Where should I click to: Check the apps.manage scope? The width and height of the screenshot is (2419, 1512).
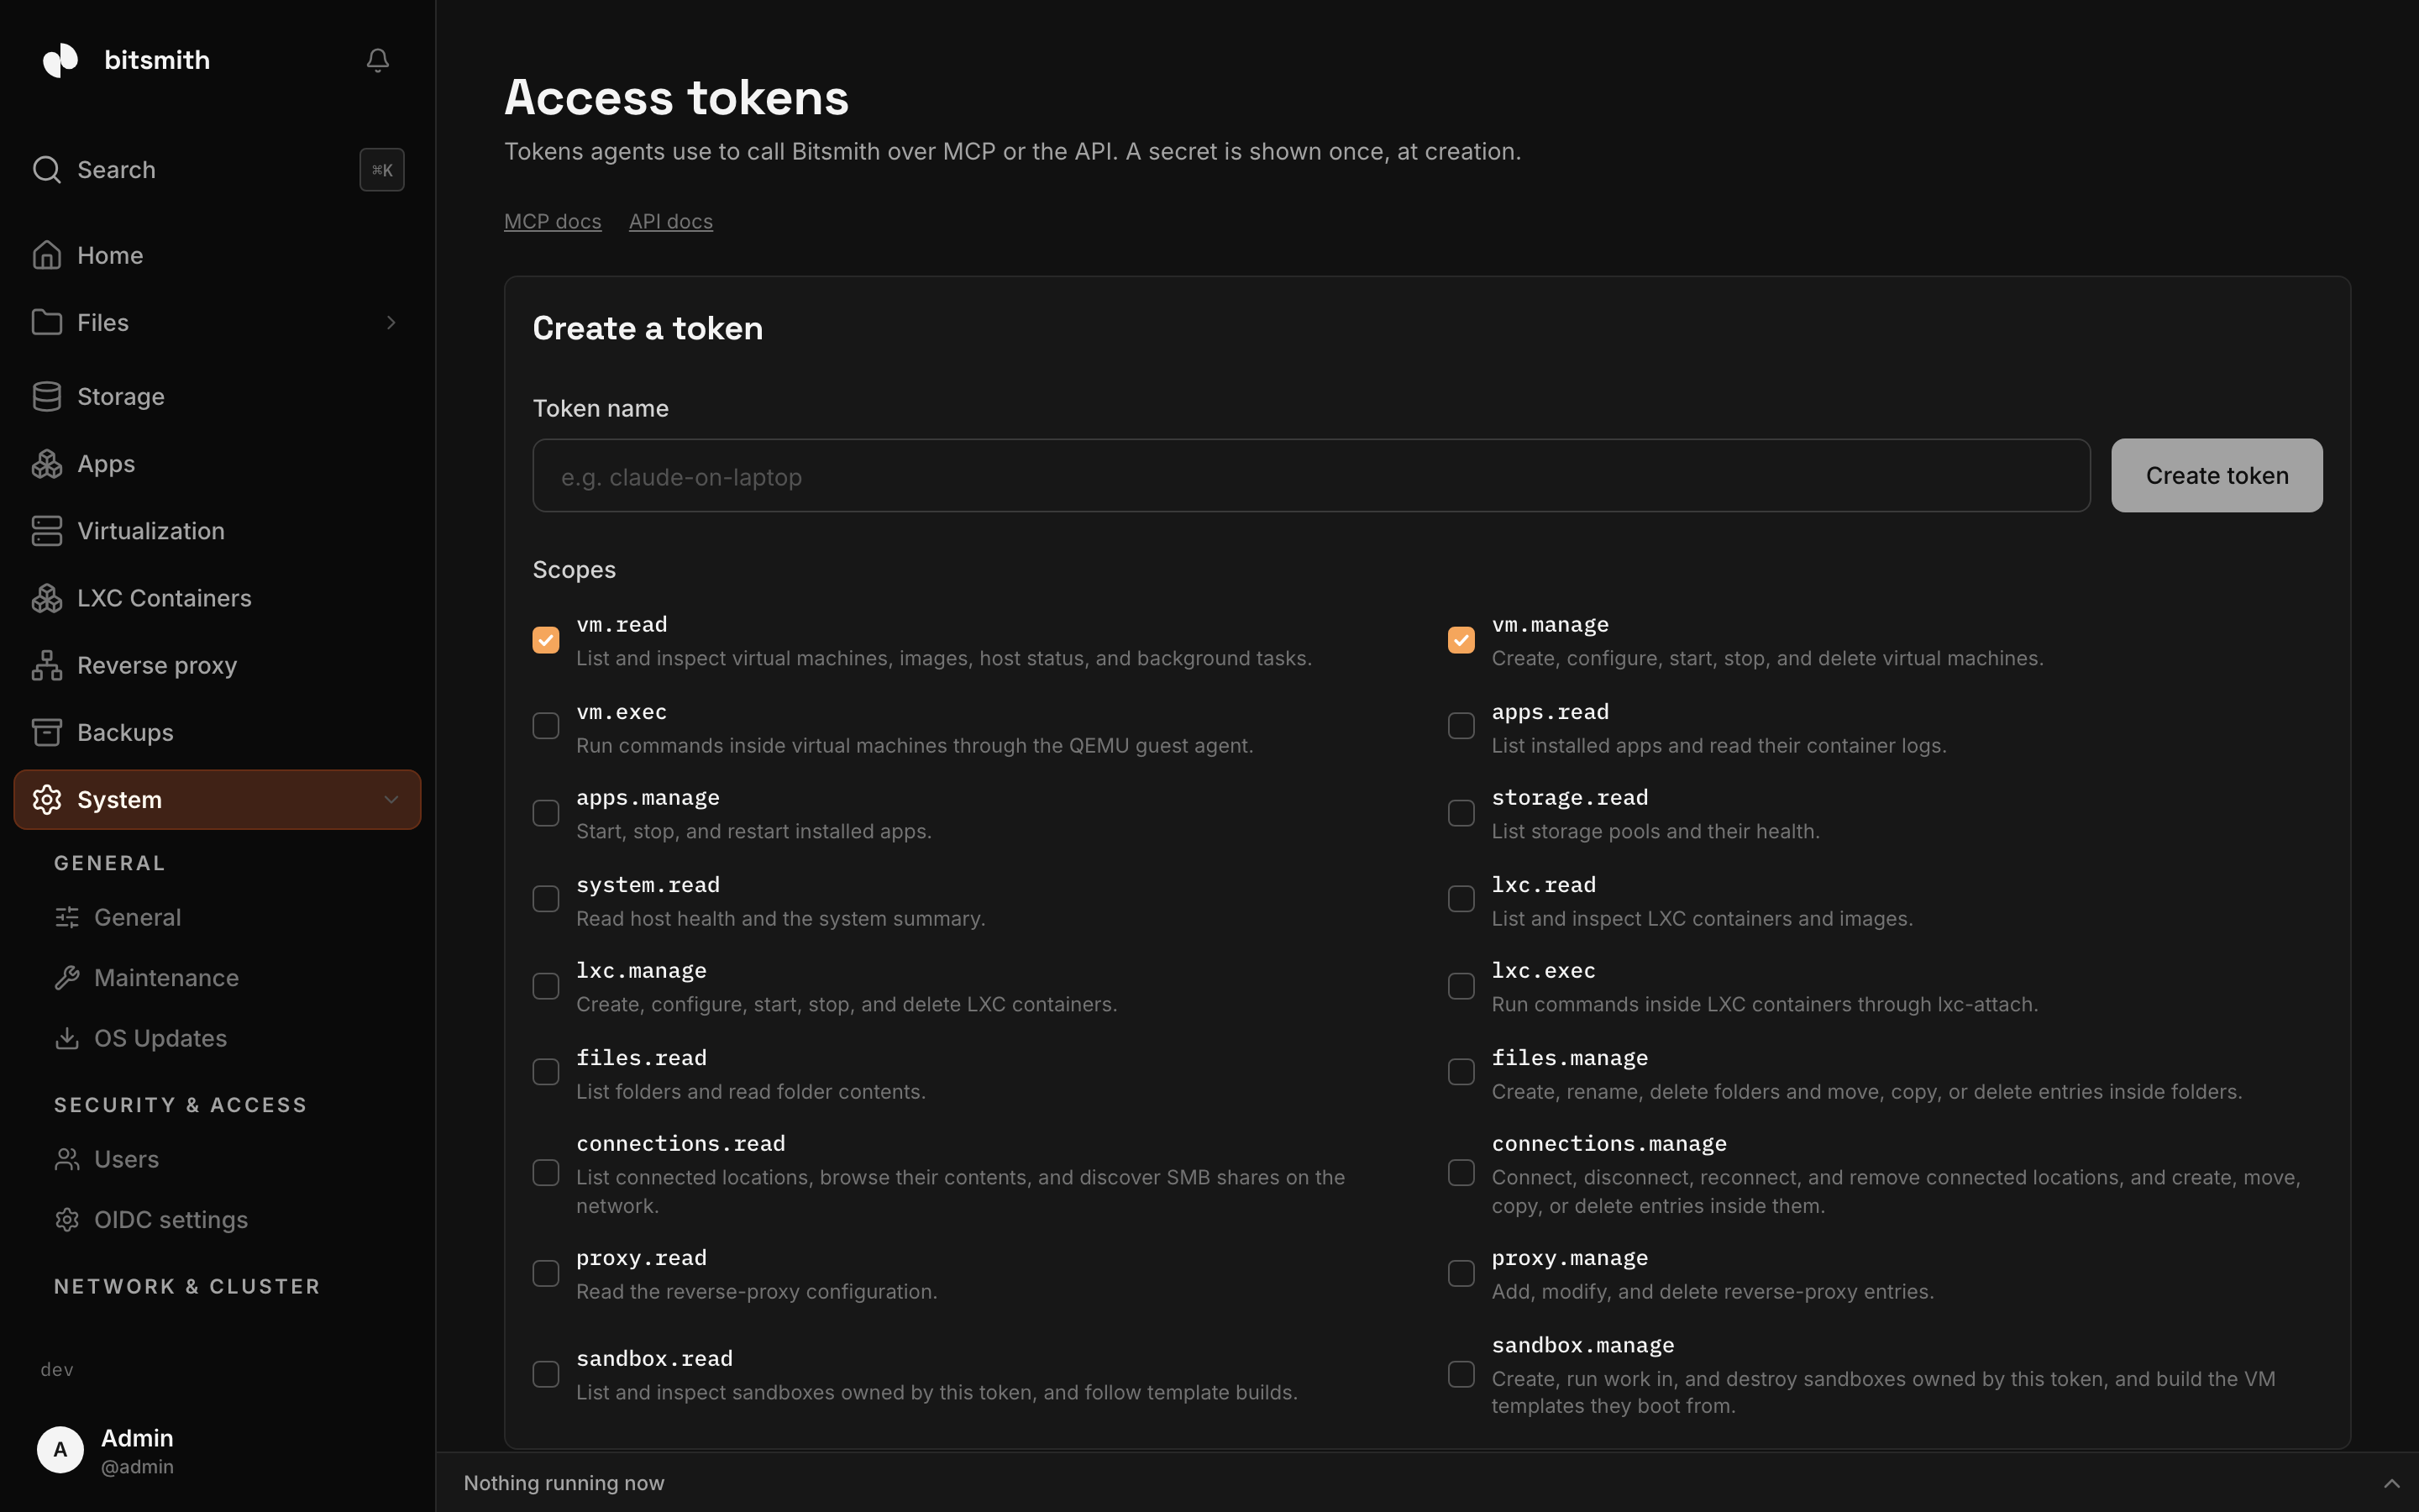(546, 813)
